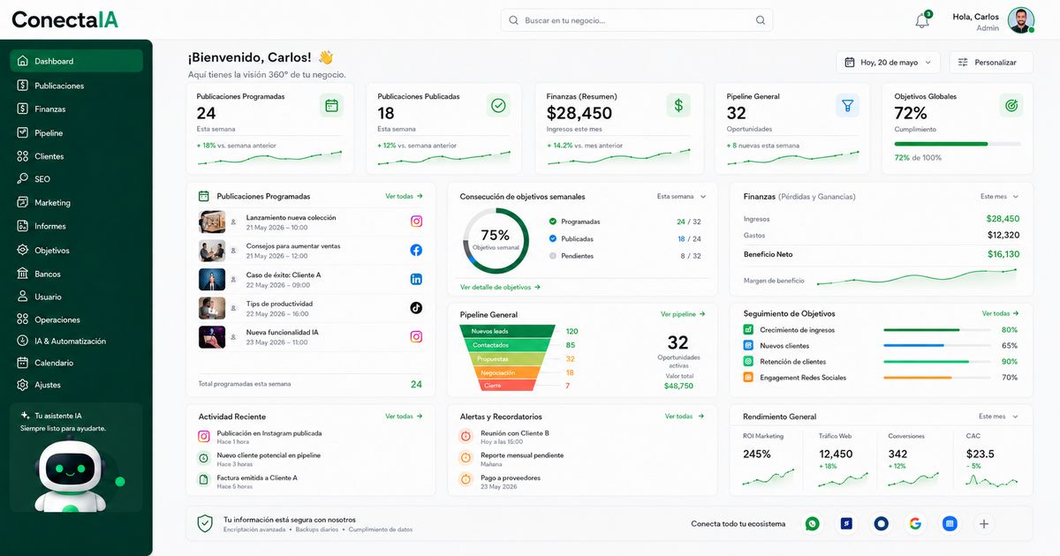Open the Hoy, 20 de mayo date dropdown
Viewport: 1060px width, 556px height.
(888, 63)
